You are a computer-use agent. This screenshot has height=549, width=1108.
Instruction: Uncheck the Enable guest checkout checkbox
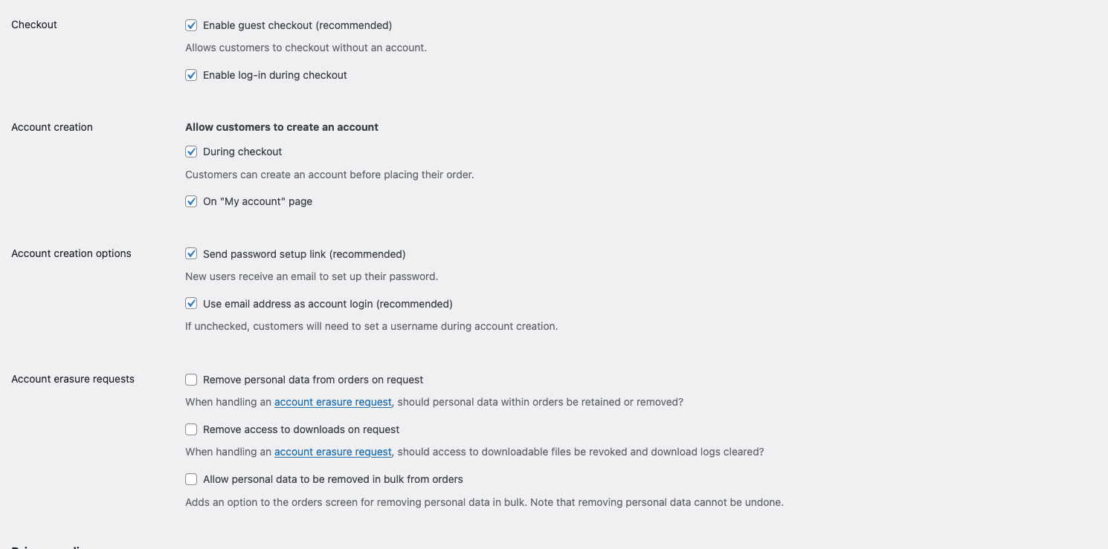click(x=191, y=25)
